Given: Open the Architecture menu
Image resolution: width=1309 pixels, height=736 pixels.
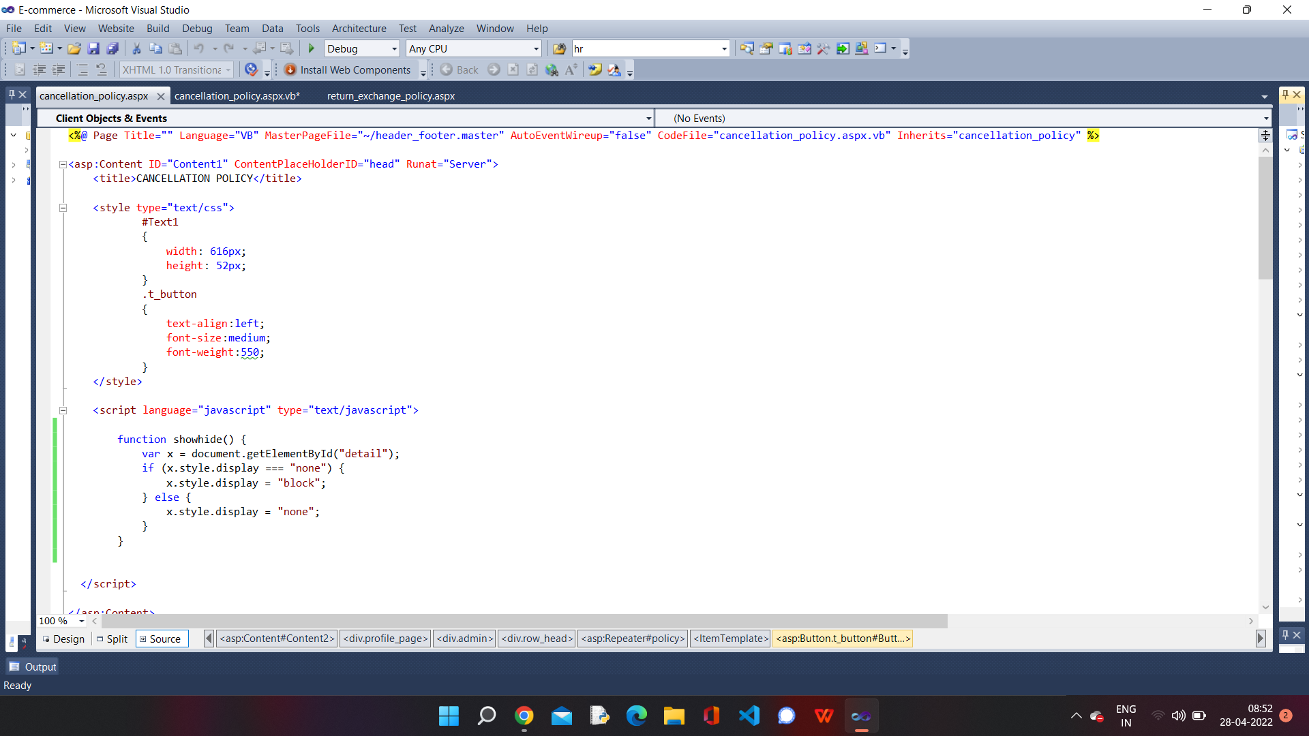Looking at the screenshot, I should 359,28.
